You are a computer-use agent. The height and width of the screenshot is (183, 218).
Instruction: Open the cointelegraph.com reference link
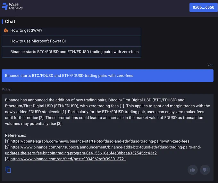(x=100, y=141)
